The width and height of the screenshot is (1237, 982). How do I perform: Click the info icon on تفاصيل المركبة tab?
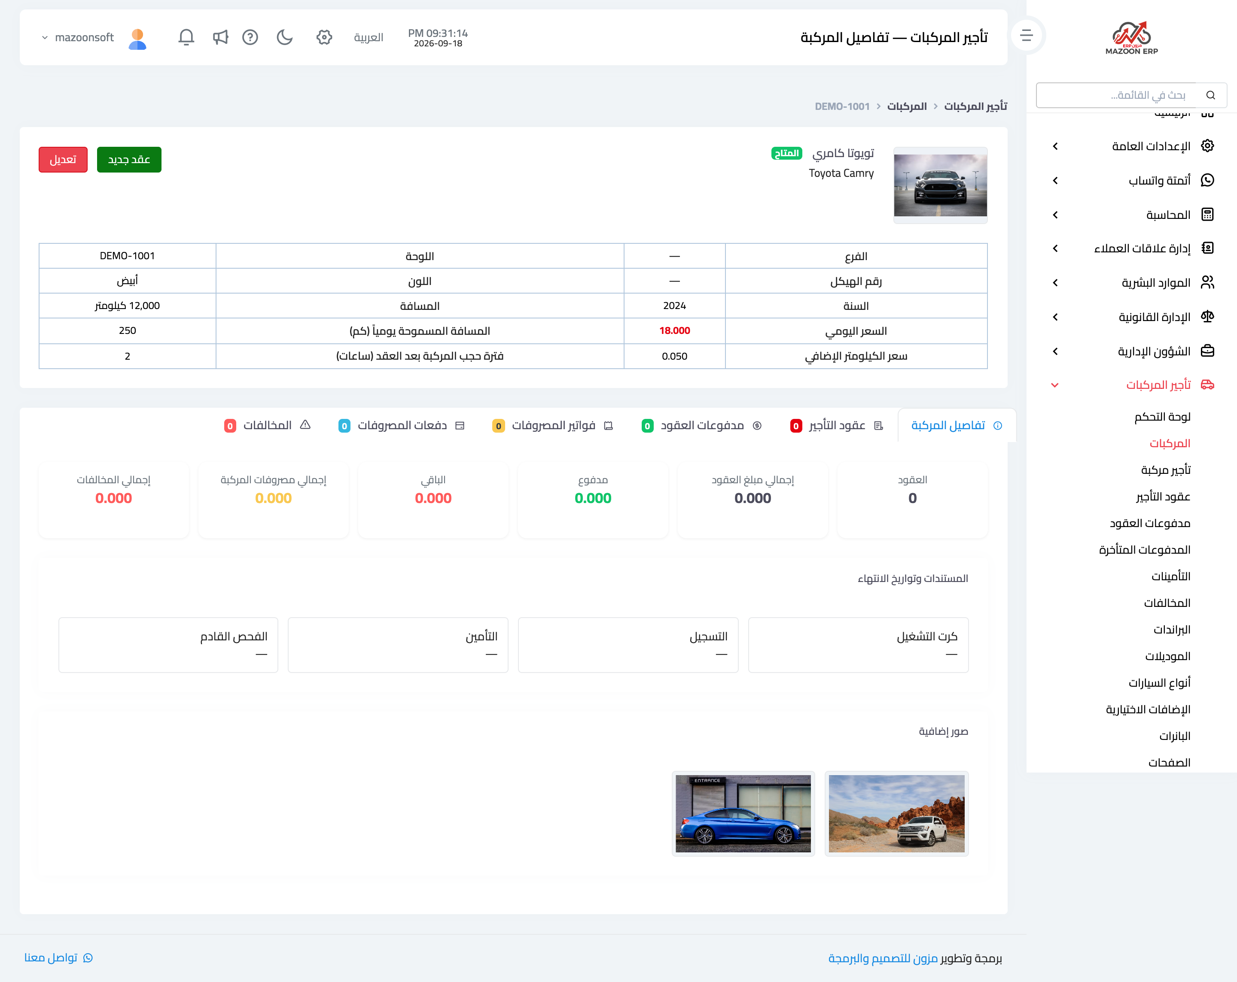point(998,425)
